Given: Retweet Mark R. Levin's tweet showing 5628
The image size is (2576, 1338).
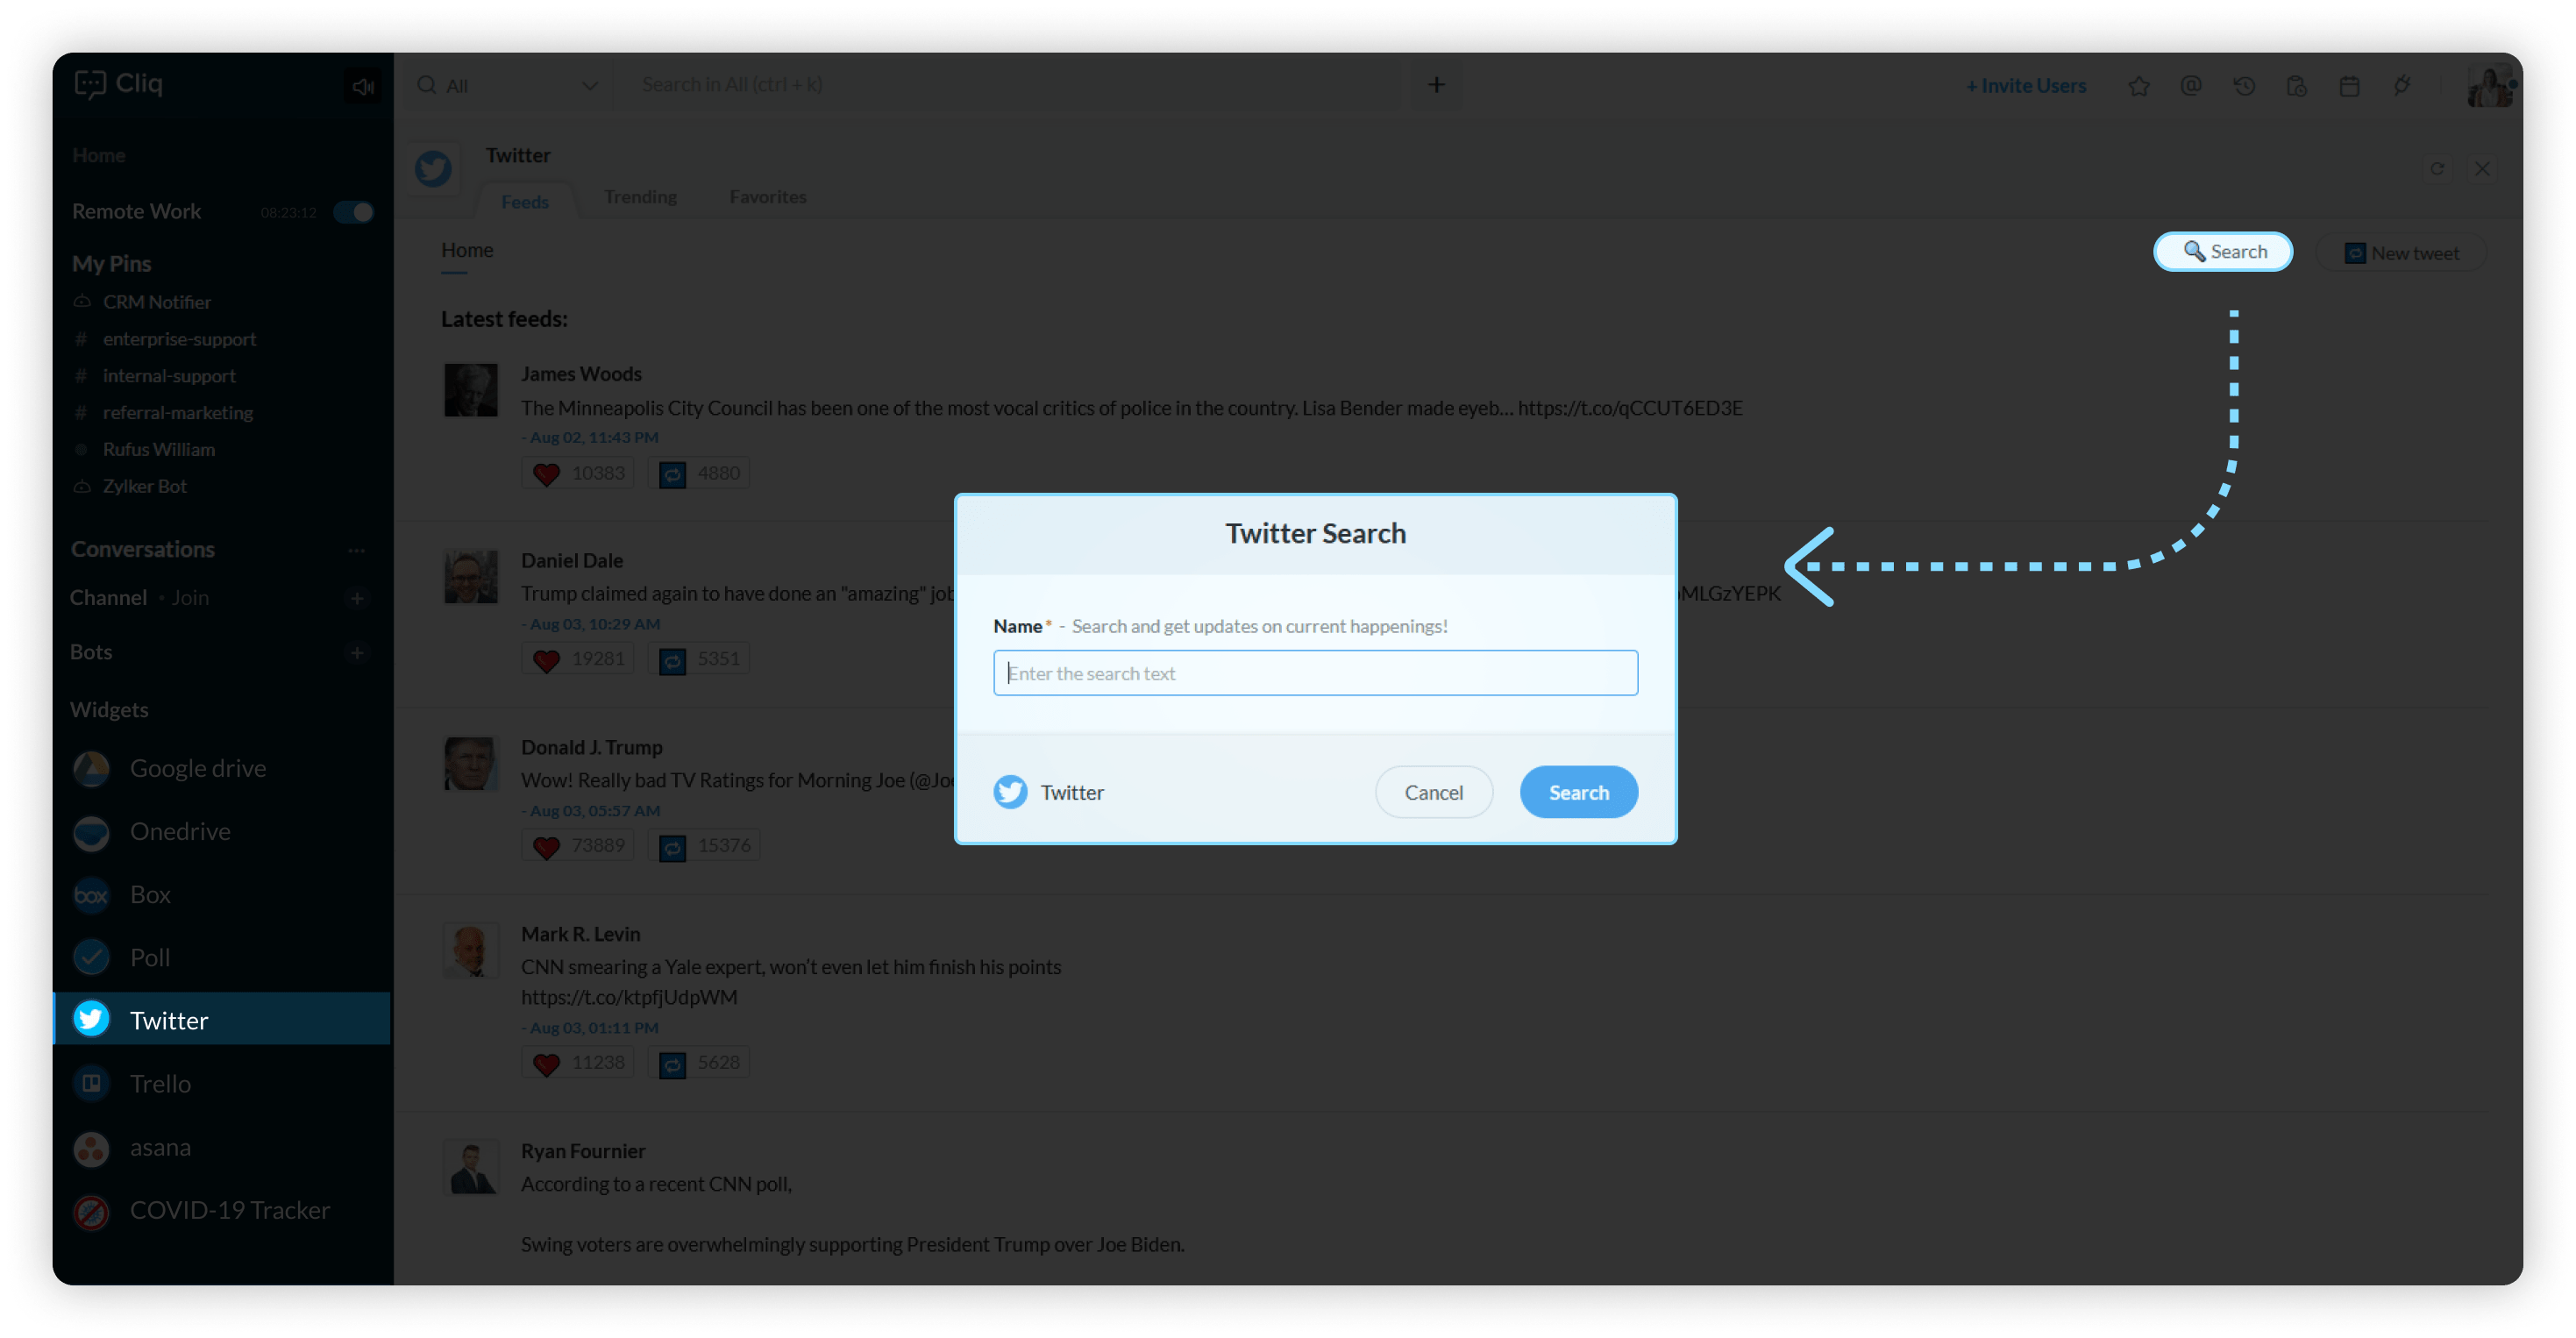Looking at the screenshot, I should 699,1062.
